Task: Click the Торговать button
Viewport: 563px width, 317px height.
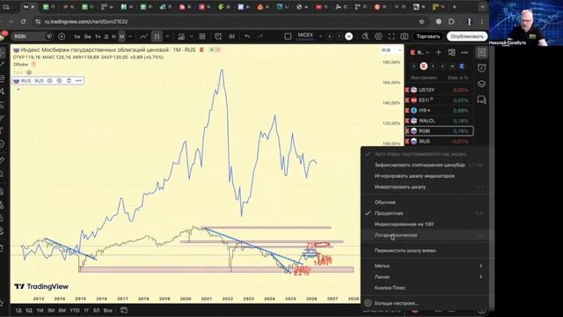Action: point(428,36)
